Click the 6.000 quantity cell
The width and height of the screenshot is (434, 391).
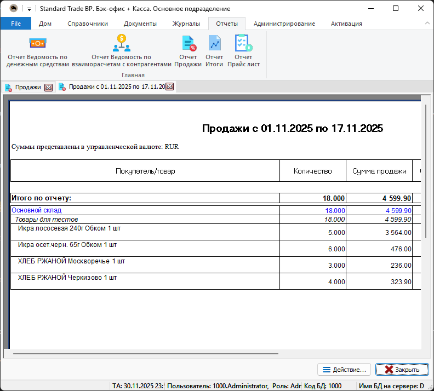[313, 248]
